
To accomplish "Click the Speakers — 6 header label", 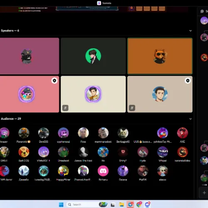I will [10, 31].
